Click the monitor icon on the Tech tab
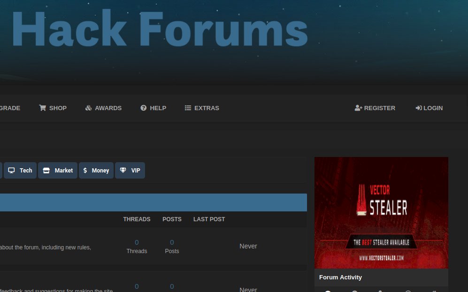 tap(11, 171)
